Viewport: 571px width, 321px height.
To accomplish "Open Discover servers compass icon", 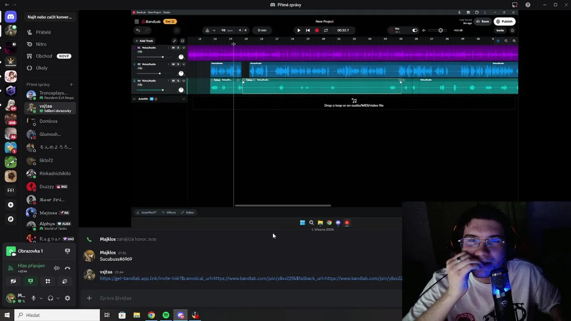I will [x=11, y=219].
